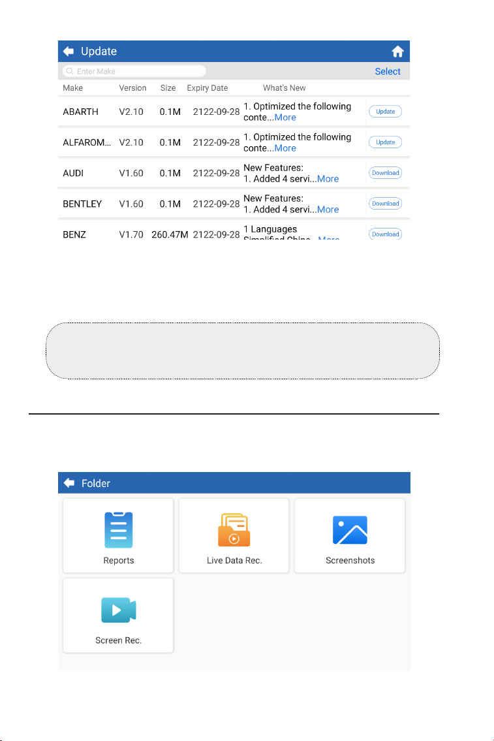The width and height of the screenshot is (494, 741).
Task: Click the search magnifier icon
Action: [70, 71]
